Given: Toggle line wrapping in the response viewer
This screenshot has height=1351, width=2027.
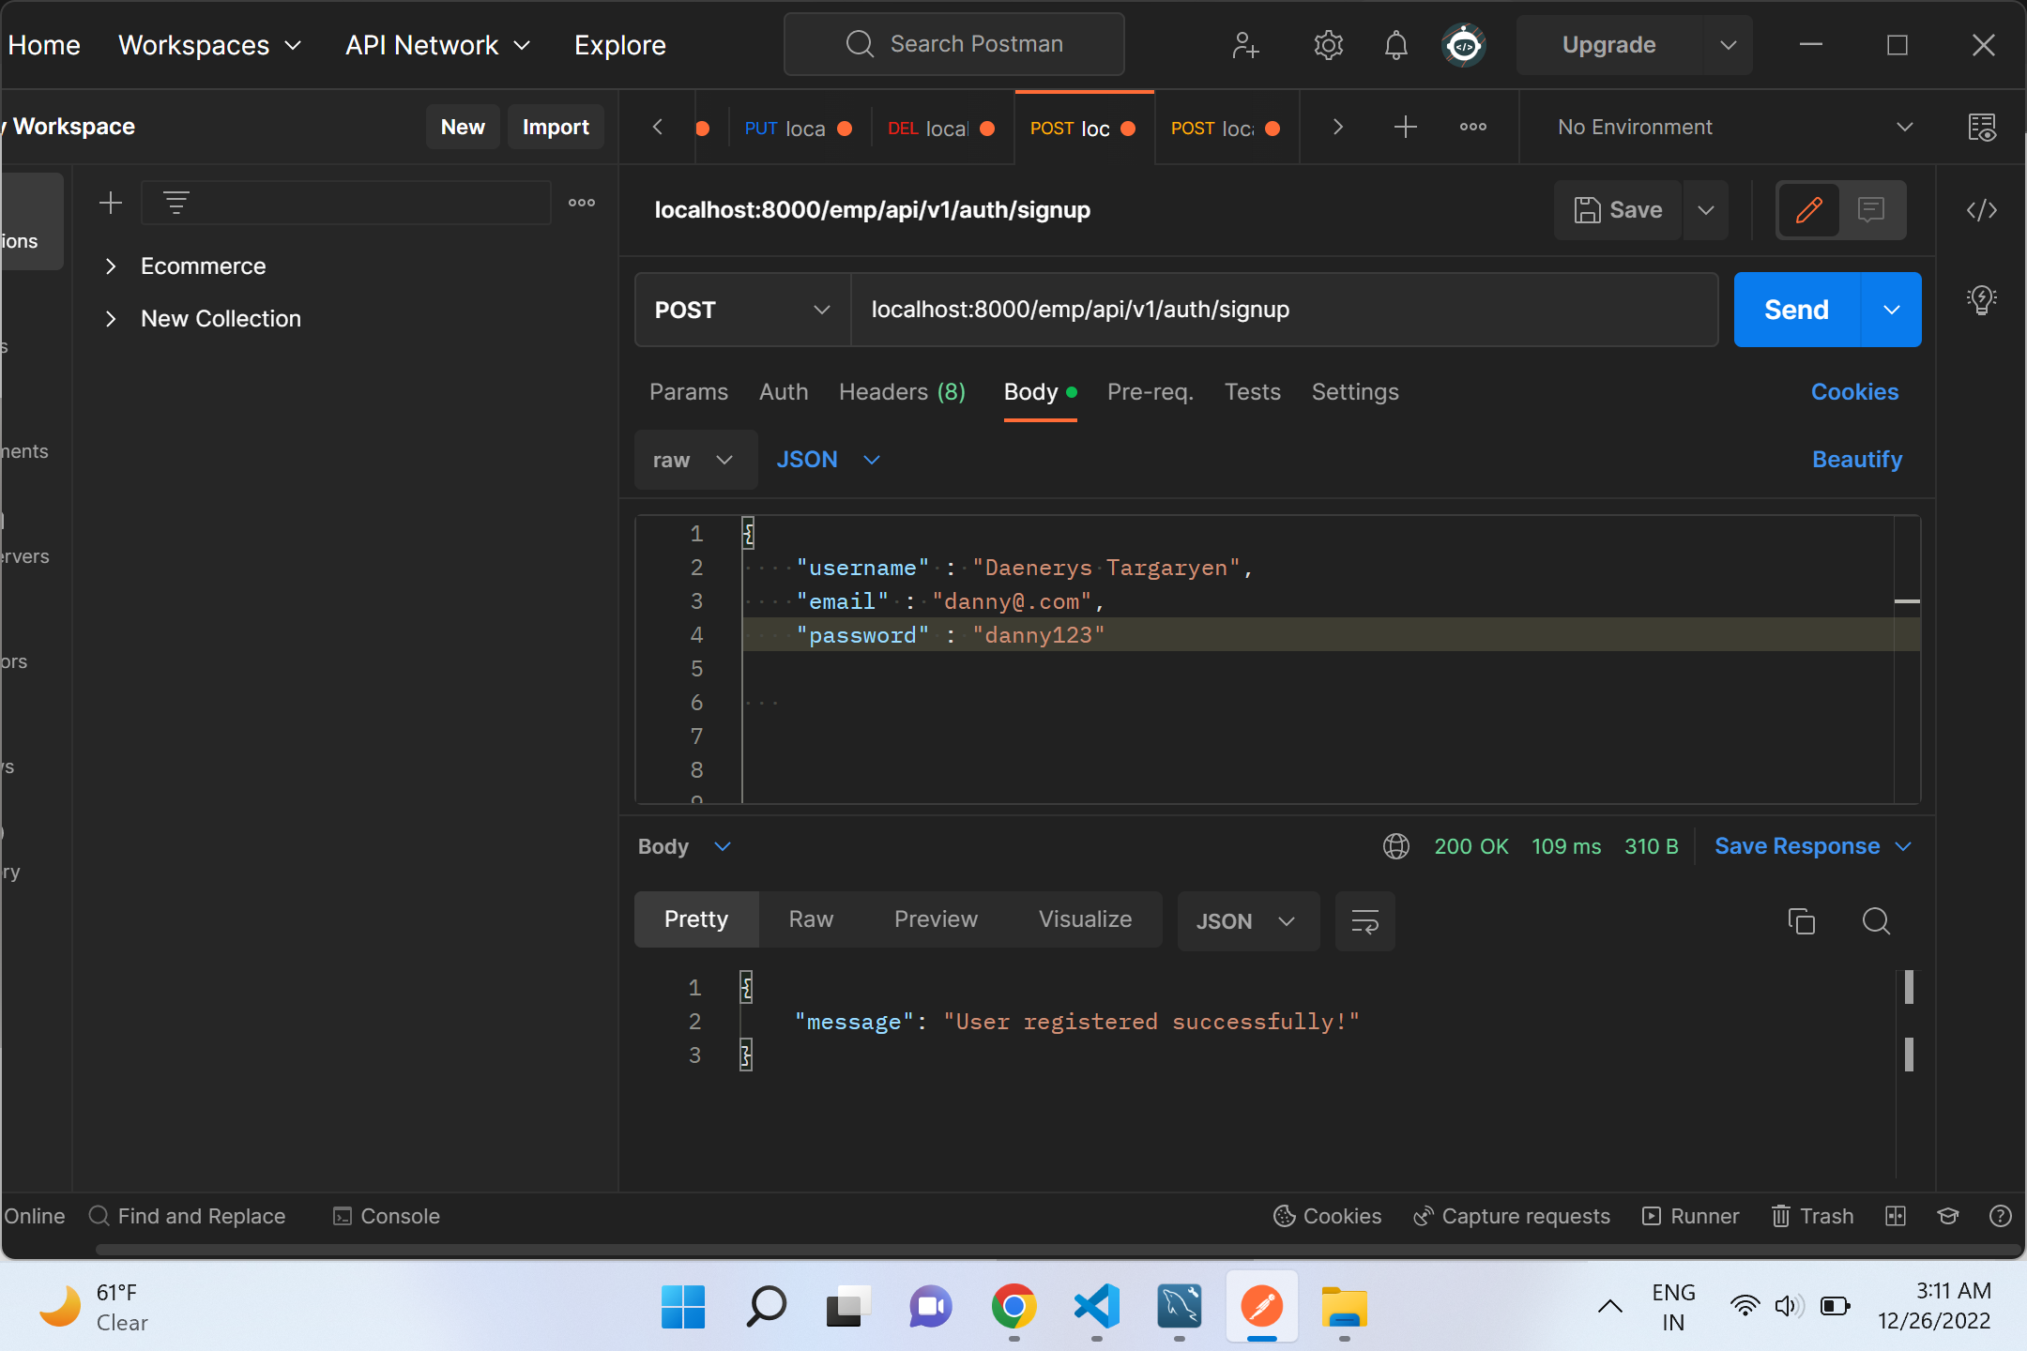Looking at the screenshot, I should pos(1364,921).
